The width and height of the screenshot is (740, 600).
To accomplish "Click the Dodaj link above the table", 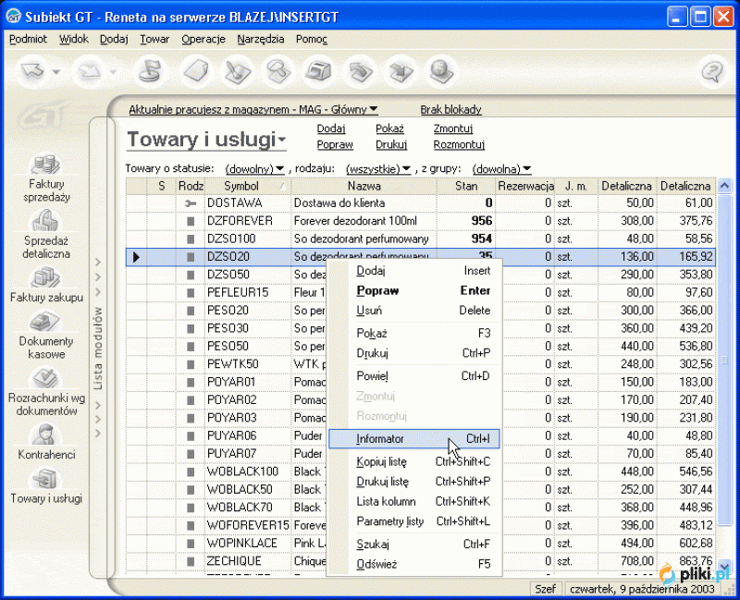I will (x=331, y=129).
